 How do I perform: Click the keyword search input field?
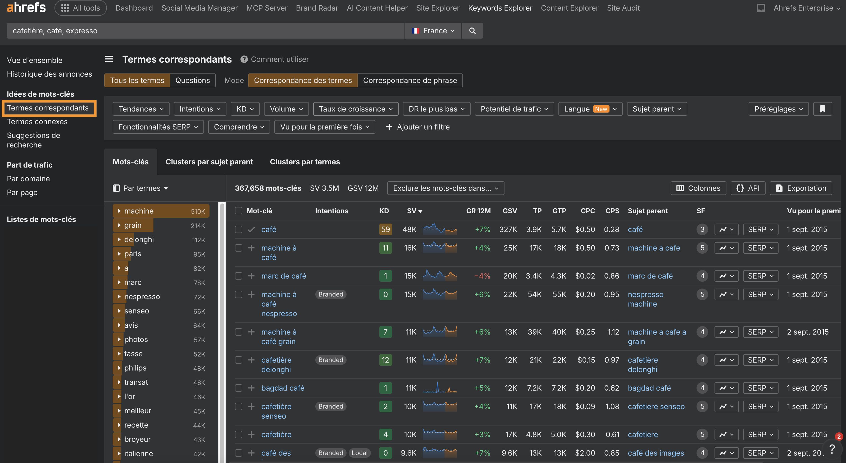205,30
